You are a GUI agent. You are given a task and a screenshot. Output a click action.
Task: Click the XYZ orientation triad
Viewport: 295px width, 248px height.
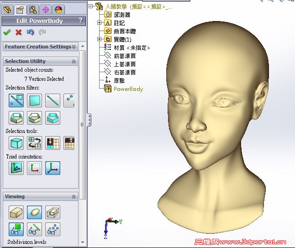[113, 228]
